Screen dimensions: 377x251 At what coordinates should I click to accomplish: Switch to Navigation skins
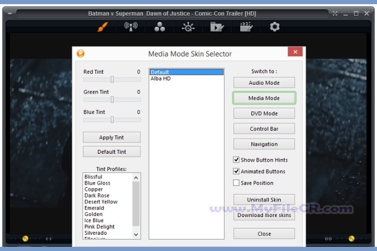point(264,144)
